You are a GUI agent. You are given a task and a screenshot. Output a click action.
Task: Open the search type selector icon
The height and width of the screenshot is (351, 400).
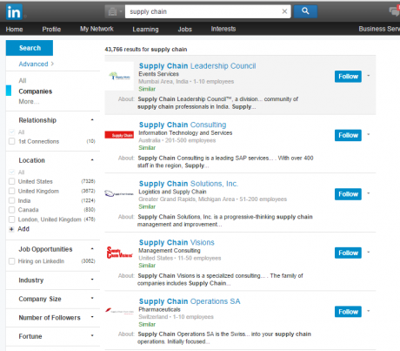(115, 11)
